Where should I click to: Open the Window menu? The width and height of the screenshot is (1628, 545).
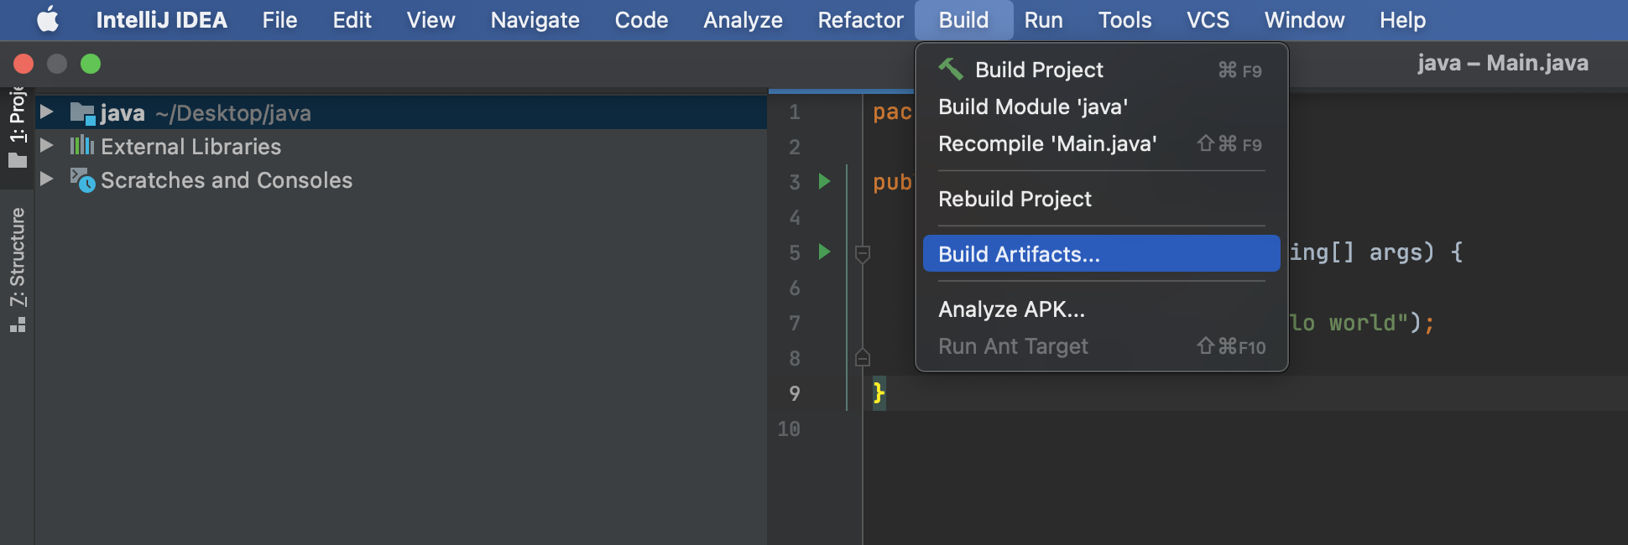(x=1304, y=19)
